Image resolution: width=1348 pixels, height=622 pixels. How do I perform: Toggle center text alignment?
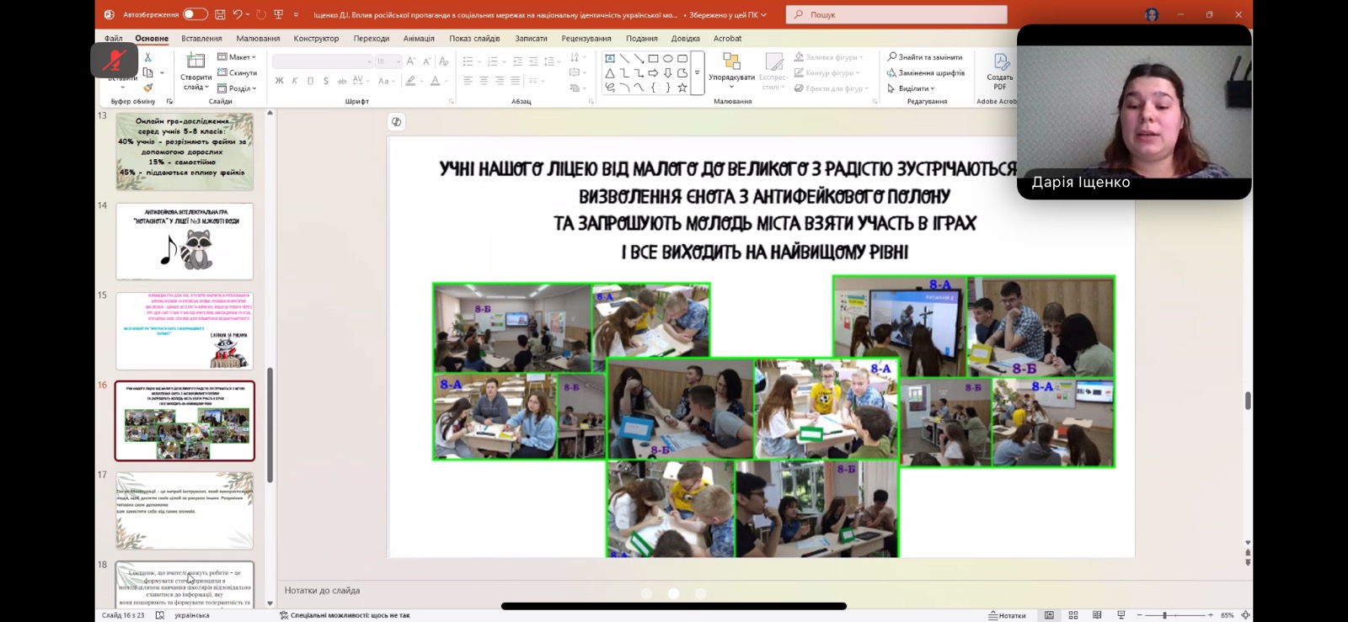point(484,81)
